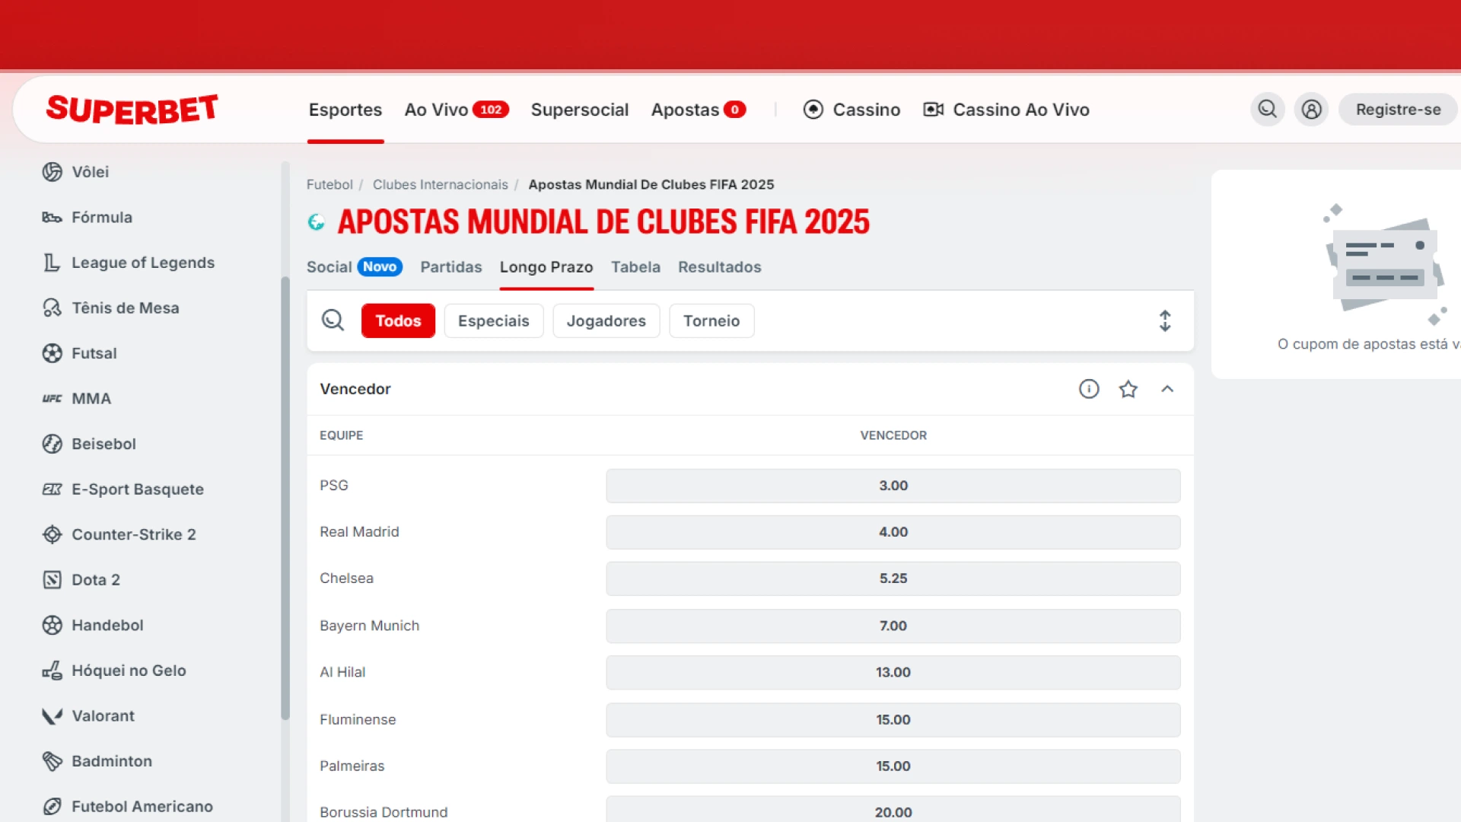Click the League of Legends icon

tap(52, 263)
